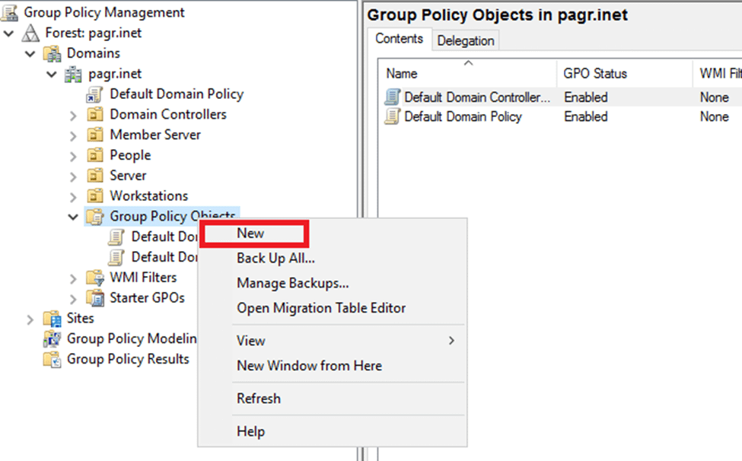Collapse the Group Policy Objects node
Viewport: 742px width, 461px height.
click(x=73, y=217)
